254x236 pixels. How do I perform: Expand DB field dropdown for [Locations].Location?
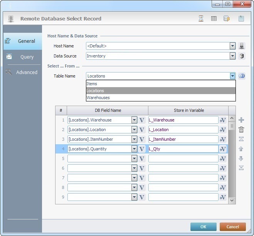[134, 130]
